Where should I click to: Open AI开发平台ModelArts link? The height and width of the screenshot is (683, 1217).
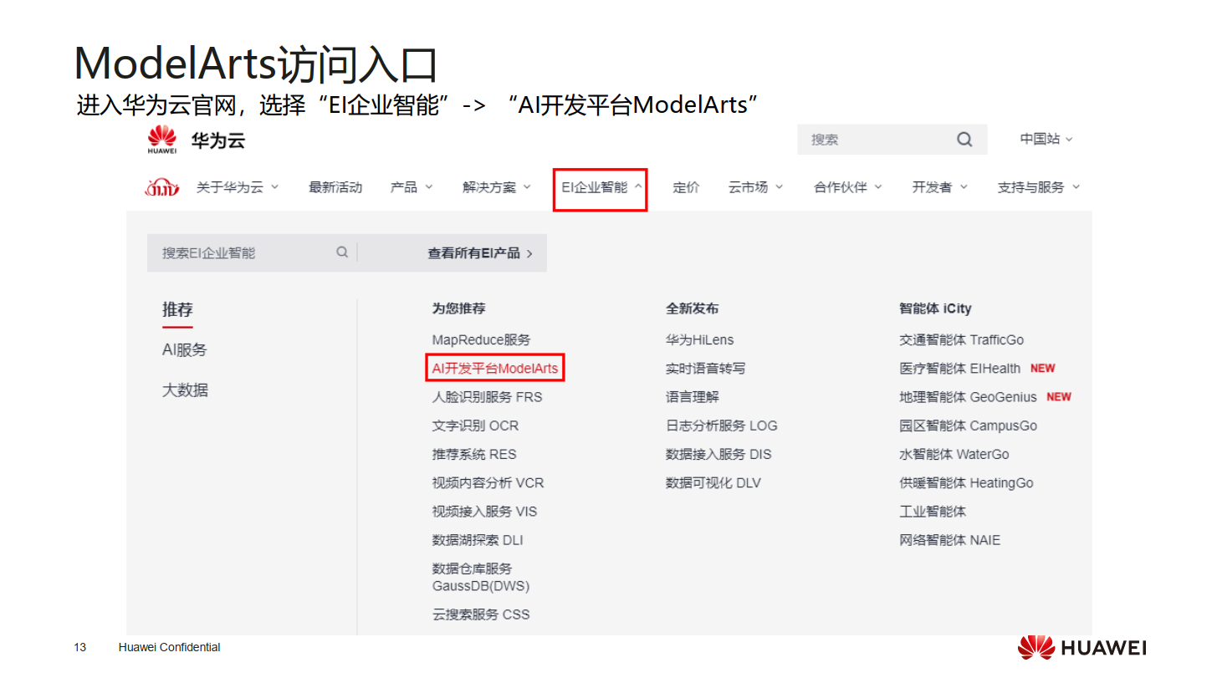pos(494,368)
